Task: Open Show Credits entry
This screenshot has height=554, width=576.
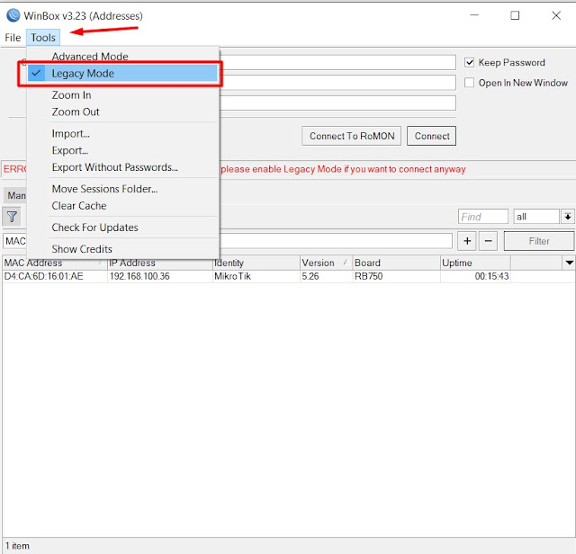Action: [x=123, y=249]
